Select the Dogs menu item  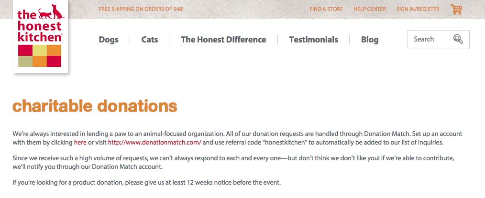pos(109,40)
